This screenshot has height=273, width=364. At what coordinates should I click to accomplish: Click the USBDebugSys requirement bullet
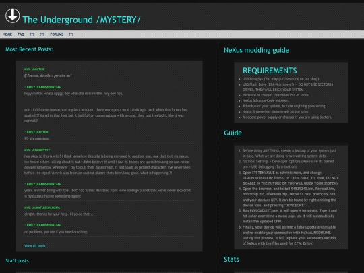[x=280, y=79]
